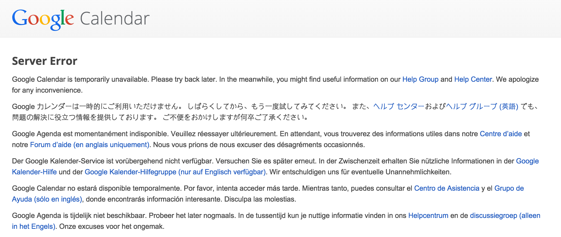The height and width of the screenshot is (237, 561).
Task: Open the Japanese ヘルプ グループ (英語) link
Action: click(x=482, y=107)
